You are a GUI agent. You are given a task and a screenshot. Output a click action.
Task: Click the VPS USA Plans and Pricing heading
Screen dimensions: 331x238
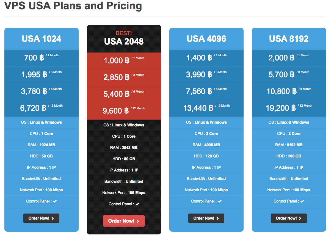(73, 6)
